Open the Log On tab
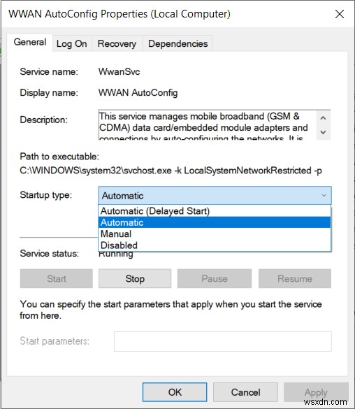Viewport: 355px width, 409px height. pyautogui.click(x=72, y=43)
